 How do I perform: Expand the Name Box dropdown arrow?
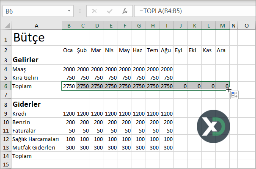coord(69,11)
